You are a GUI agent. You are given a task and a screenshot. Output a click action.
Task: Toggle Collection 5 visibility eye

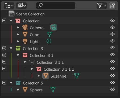(x=113, y=82)
